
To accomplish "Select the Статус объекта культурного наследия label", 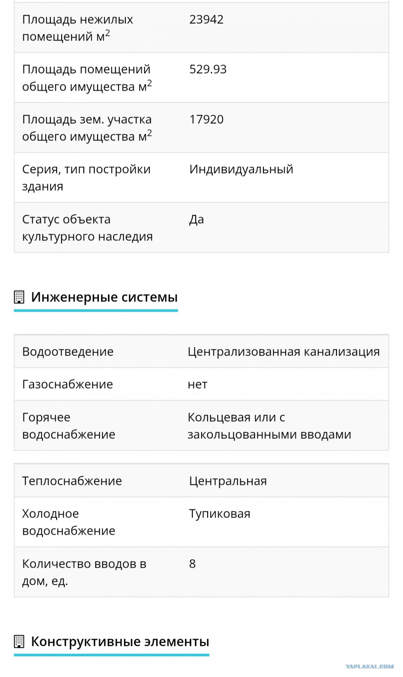I will pos(88,228).
